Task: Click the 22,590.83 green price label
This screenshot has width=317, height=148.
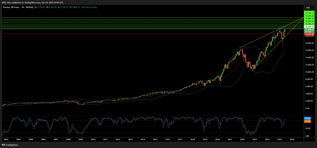Action: pos(309,21)
